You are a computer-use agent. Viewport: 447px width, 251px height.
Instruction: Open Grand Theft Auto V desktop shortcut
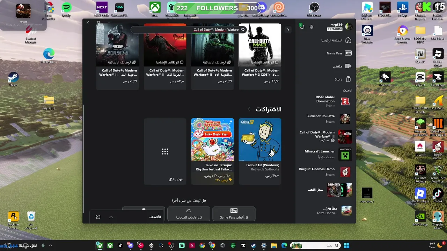pos(438,174)
